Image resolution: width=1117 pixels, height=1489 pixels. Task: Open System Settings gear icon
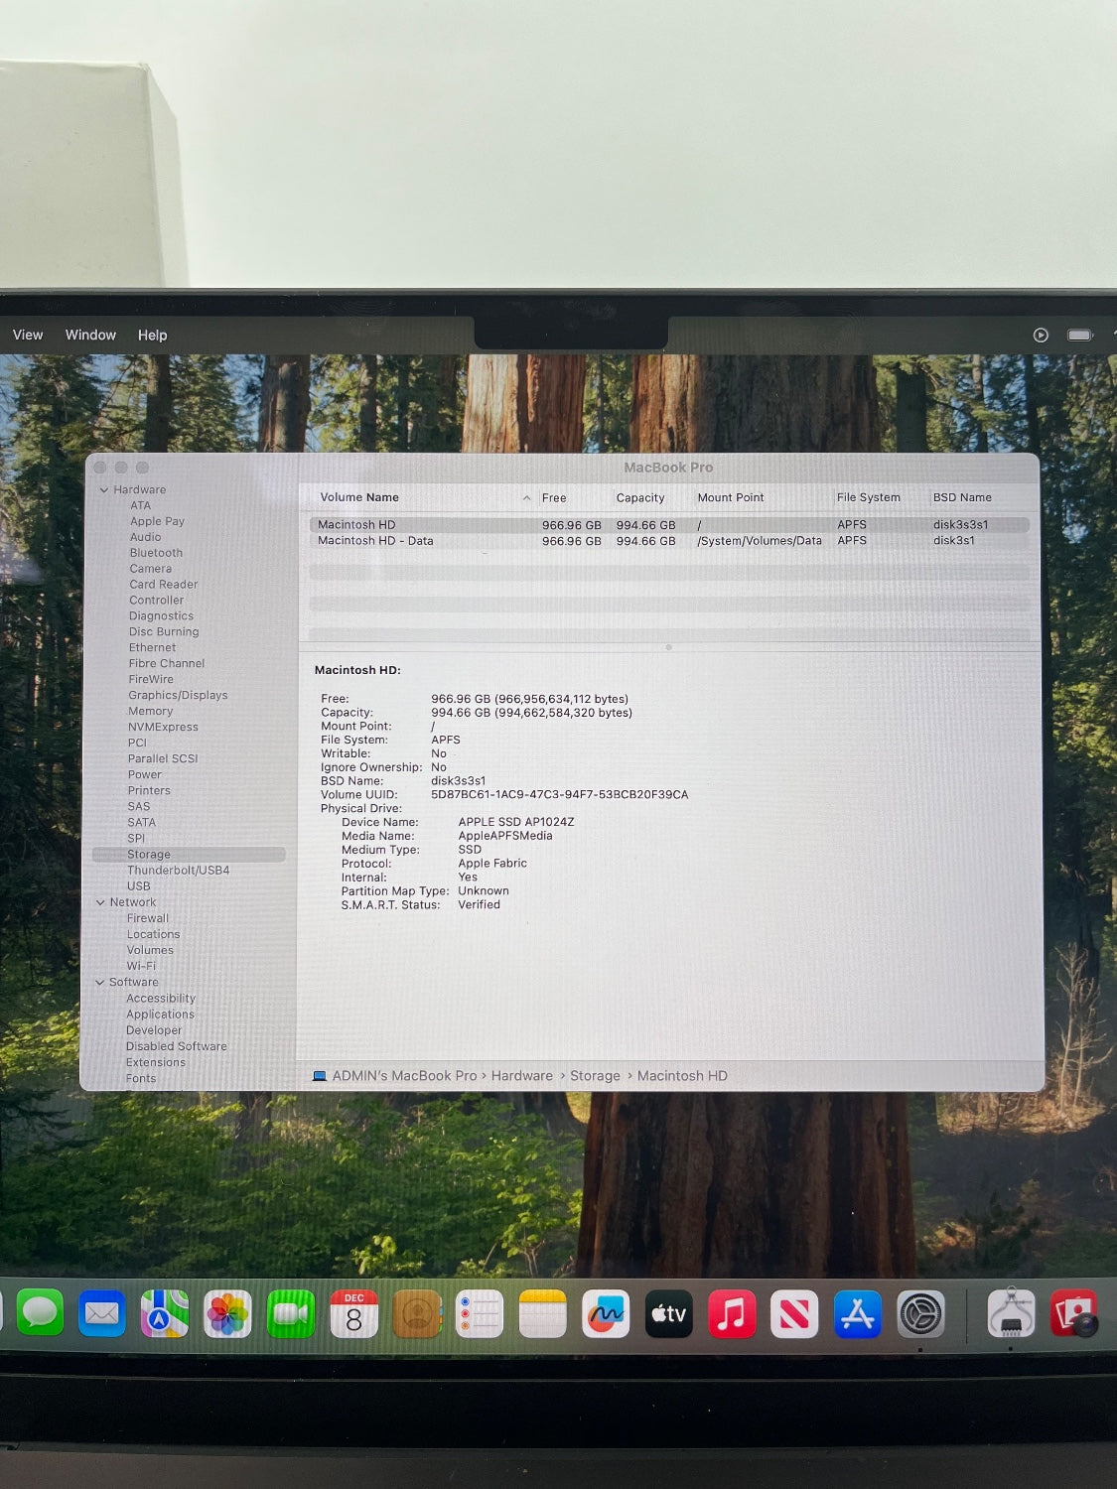click(920, 1314)
